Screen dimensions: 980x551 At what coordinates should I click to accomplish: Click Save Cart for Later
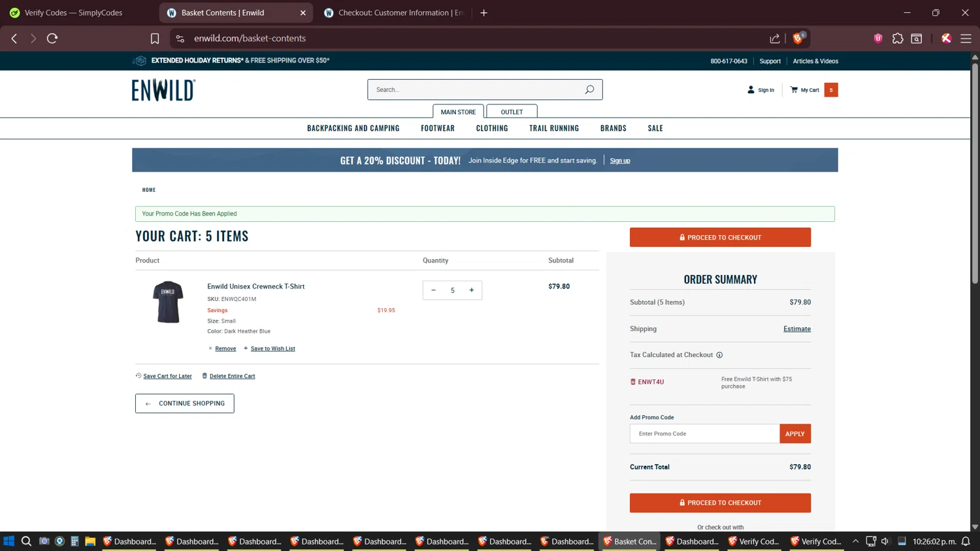167,376
